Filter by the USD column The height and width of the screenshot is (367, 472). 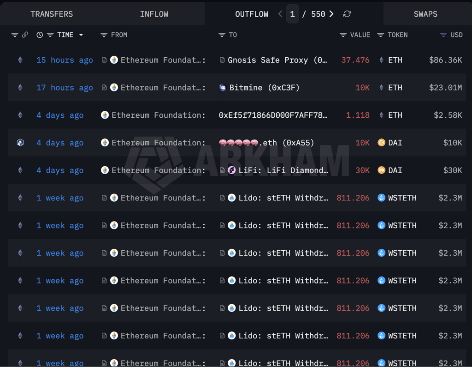[443, 35]
